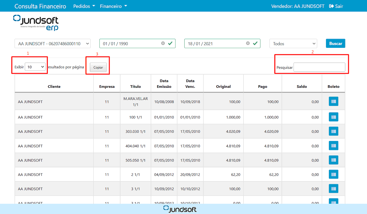Click title cell M.ARA.VEL.AR 1/1
Screen dimensions: 367x214
(136, 101)
